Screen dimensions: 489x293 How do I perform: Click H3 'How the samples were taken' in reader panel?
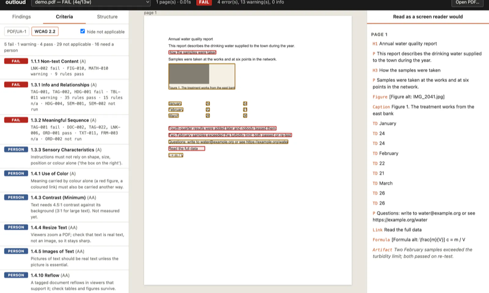406,70
